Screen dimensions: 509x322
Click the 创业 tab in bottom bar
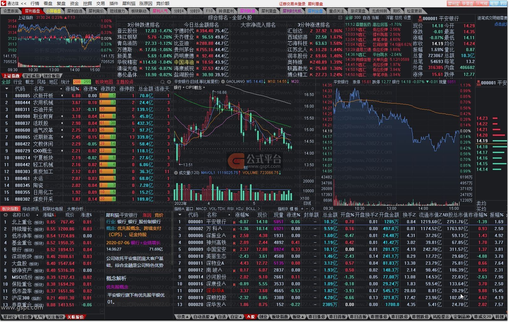(x=263, y=317)
